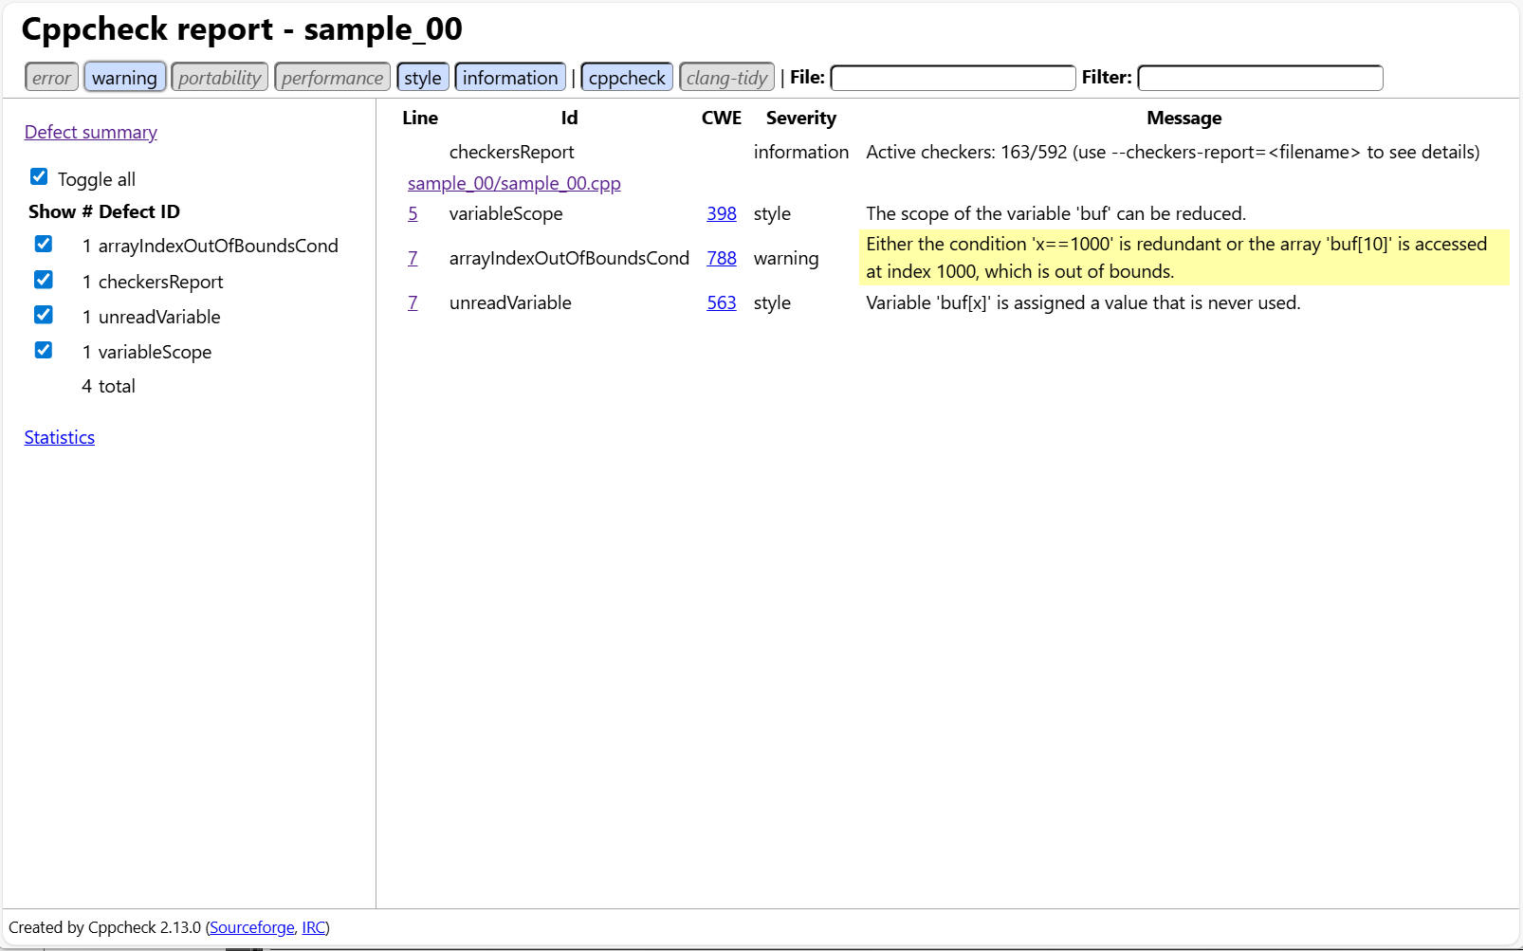Click the 'Cppcheck report - sample_00' title

click(x=242, y=29)
